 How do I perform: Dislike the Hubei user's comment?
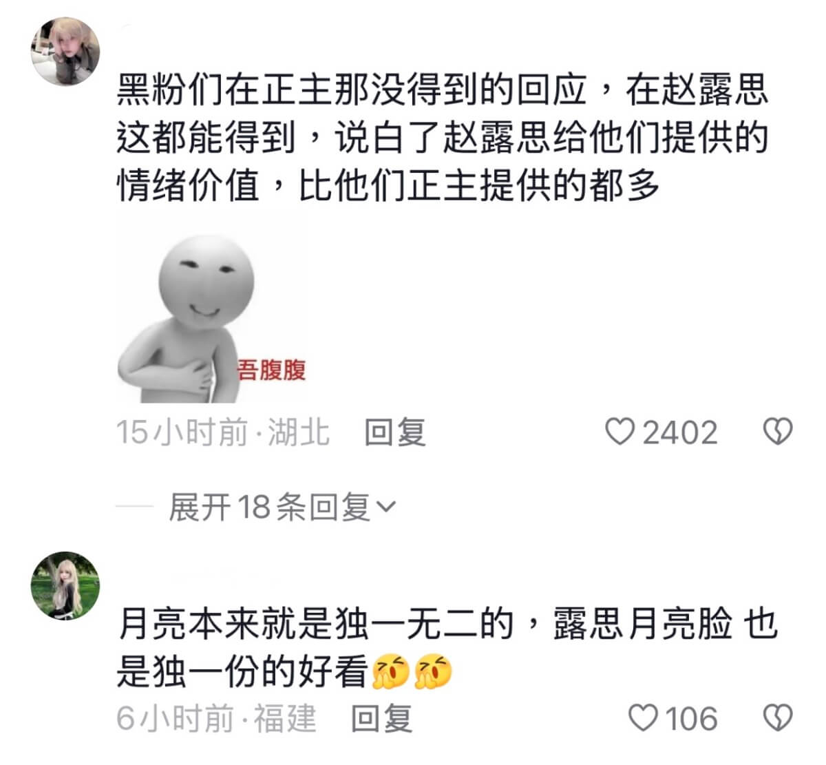[778, 432]
